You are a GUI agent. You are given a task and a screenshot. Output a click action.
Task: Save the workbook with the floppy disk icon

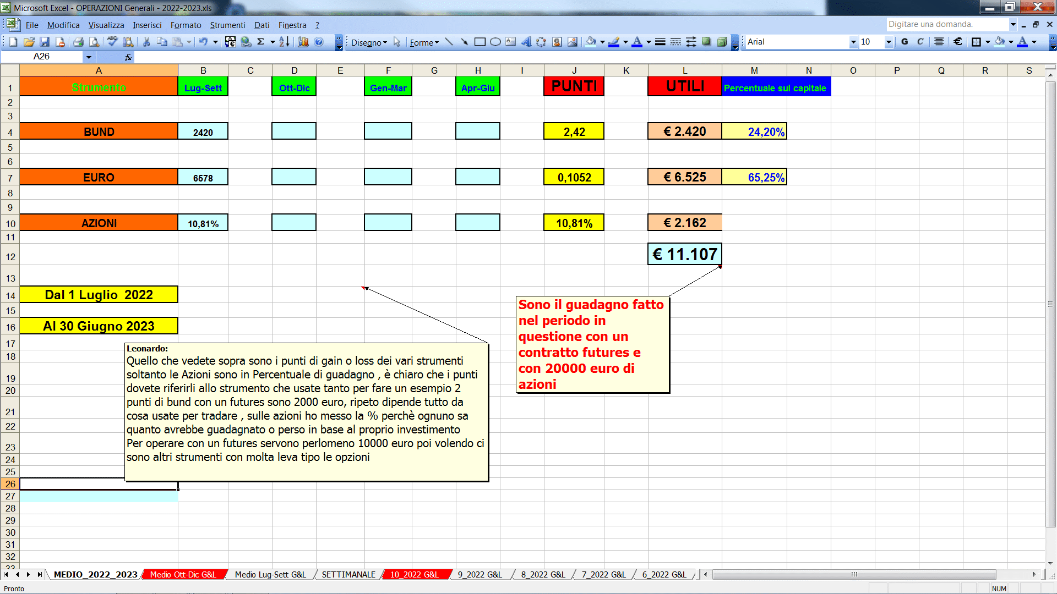coord(45,42)
